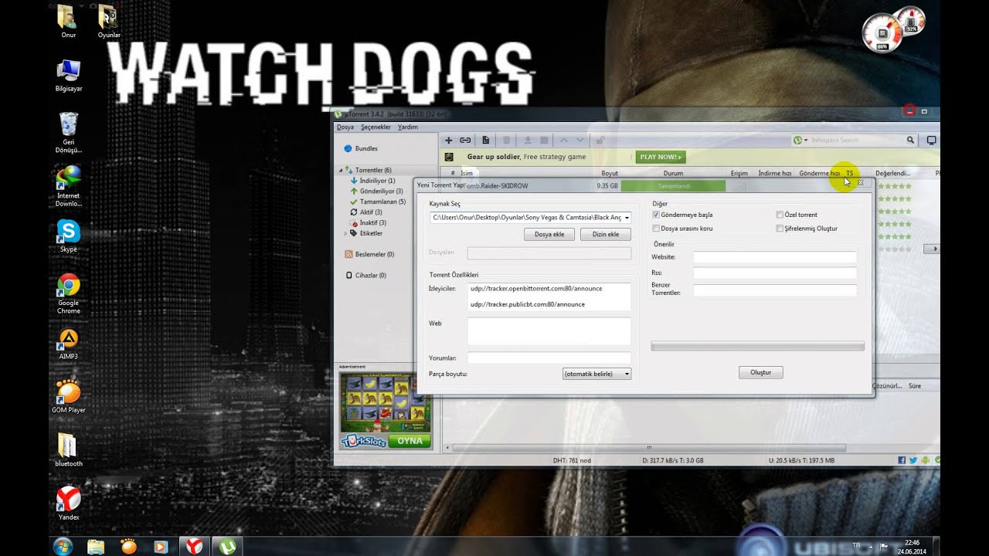Click horizontal scrollbar in torrent list

648,448
